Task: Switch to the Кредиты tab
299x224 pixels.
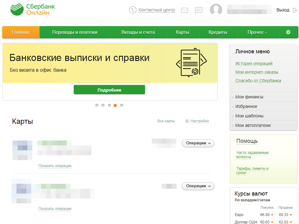Action: [x=218, y=32]
